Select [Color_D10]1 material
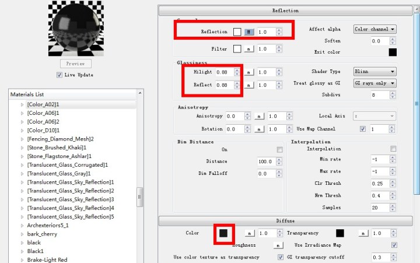The width and height of the screenshot is (420, 263). 43,131
